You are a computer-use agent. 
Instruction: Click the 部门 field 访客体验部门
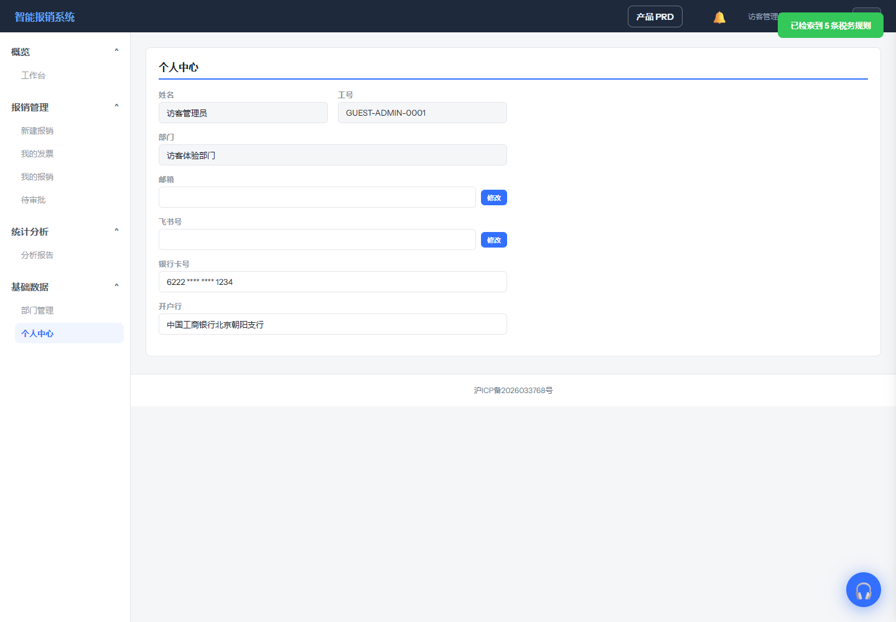[333, 155]
